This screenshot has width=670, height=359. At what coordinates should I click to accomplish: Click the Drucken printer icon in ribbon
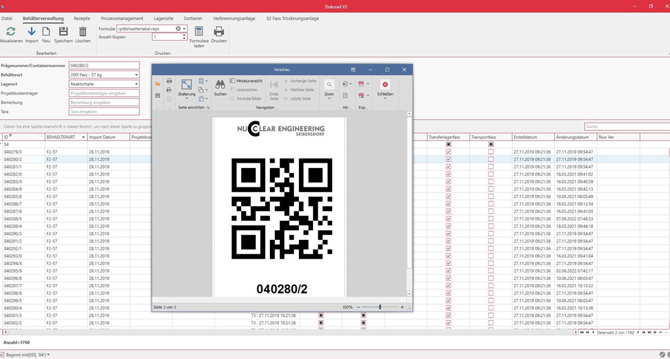(219, 31)
